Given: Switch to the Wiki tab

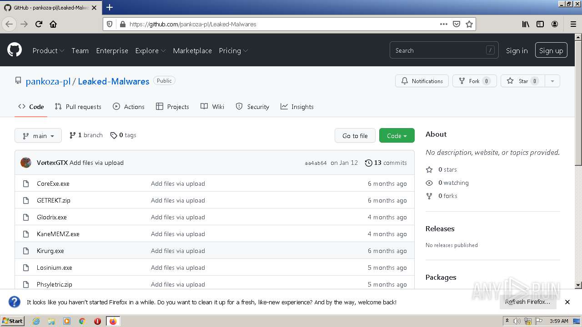Looking at the screenshot, I should pos(212,107).
